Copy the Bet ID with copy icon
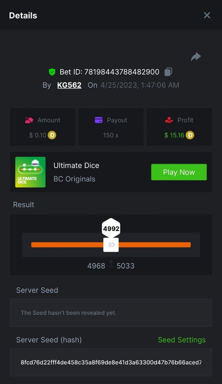The image size is (222, 384). pos(168,72)
